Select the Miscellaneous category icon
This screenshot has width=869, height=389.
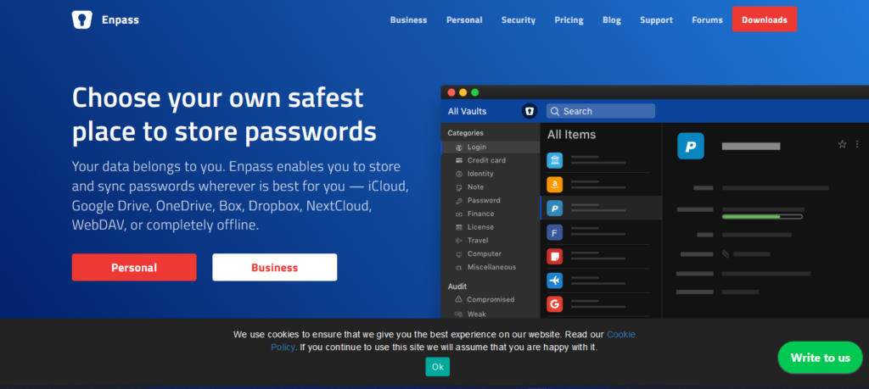click(x=458, y=267)
